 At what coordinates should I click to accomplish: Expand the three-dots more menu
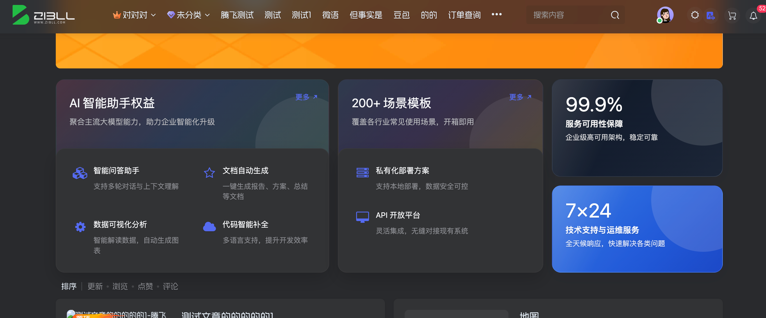point(496,14)
